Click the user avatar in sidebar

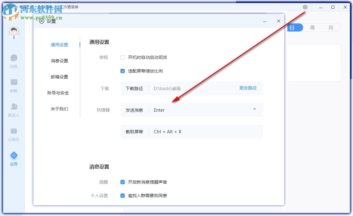(14, 32)
